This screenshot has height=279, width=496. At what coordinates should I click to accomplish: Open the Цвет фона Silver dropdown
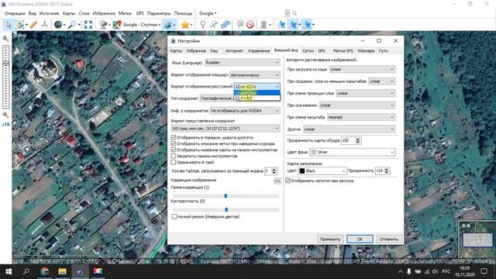point(353,152)
